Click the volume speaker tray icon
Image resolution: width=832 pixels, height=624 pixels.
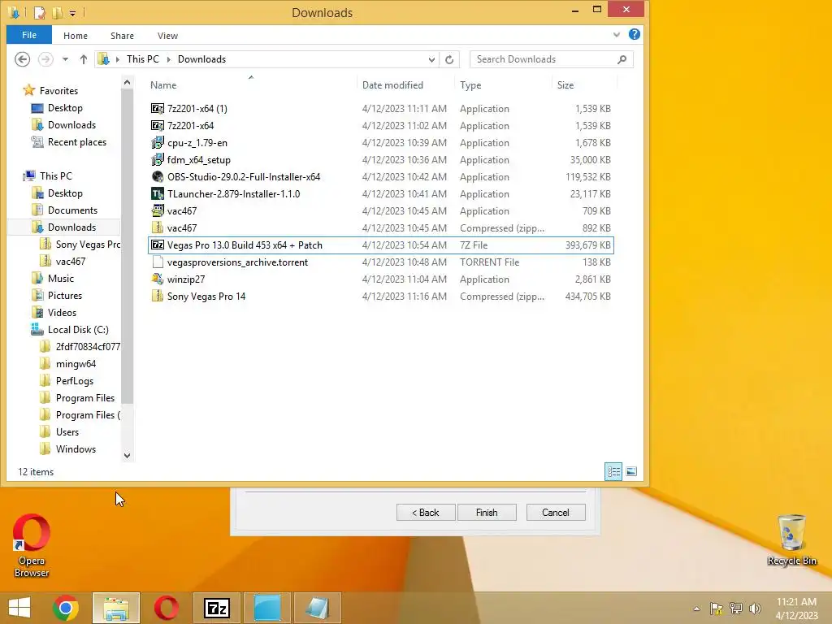pos(755,608)
